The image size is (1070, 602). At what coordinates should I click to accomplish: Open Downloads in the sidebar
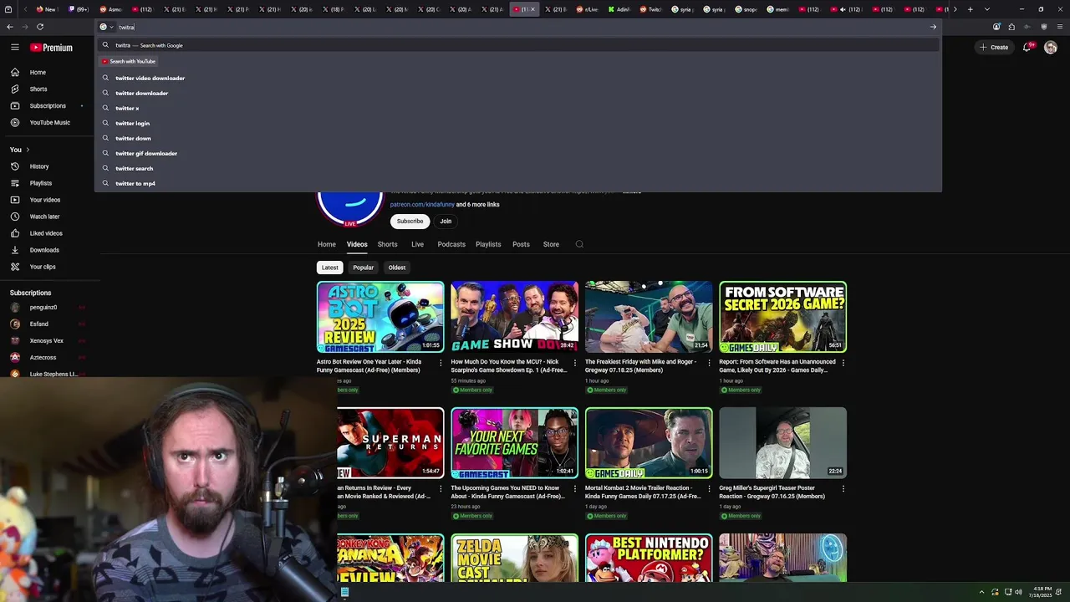[x=44, y=250]
